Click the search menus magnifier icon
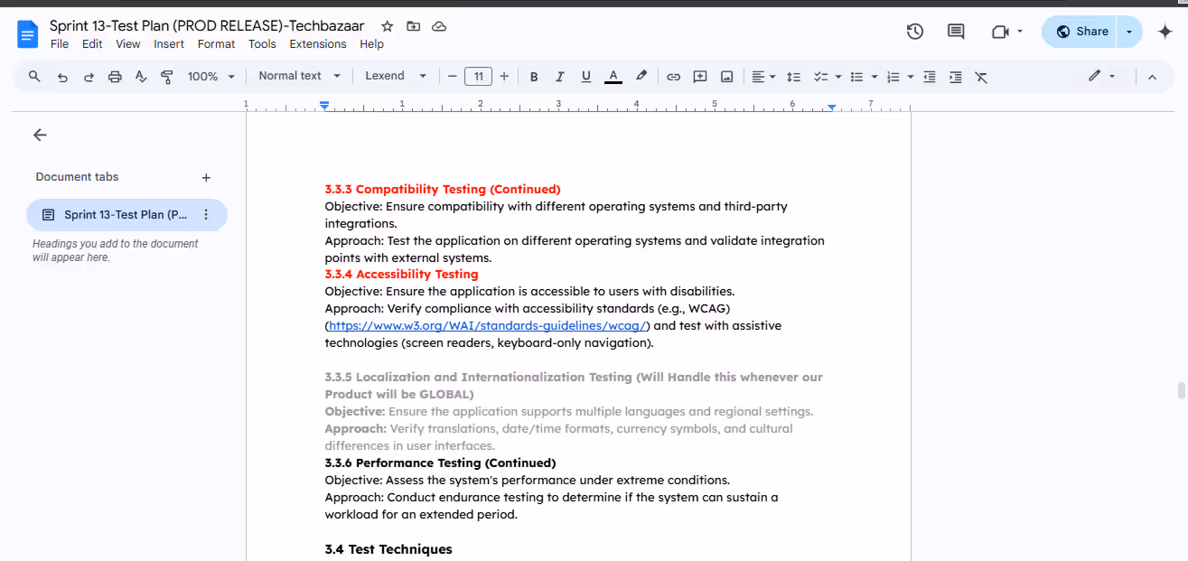Image resolution: width=1188 pixels, height=561 pixels. [x=34, y=77]
